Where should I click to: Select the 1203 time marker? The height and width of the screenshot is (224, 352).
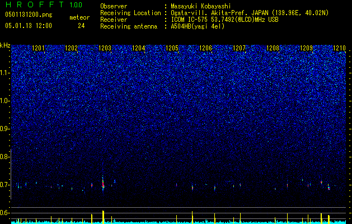[105, 48]
